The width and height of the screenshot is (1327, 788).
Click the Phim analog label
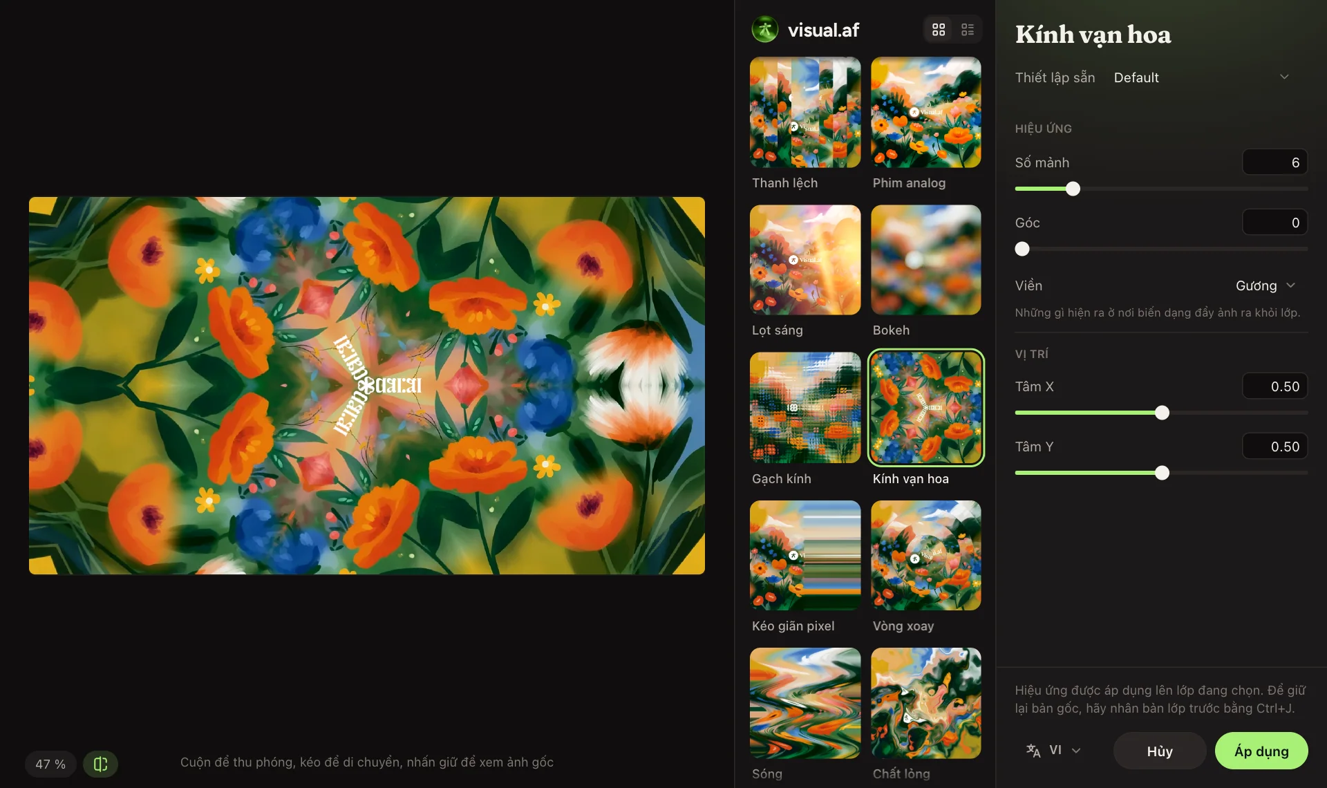pos(909,182)
